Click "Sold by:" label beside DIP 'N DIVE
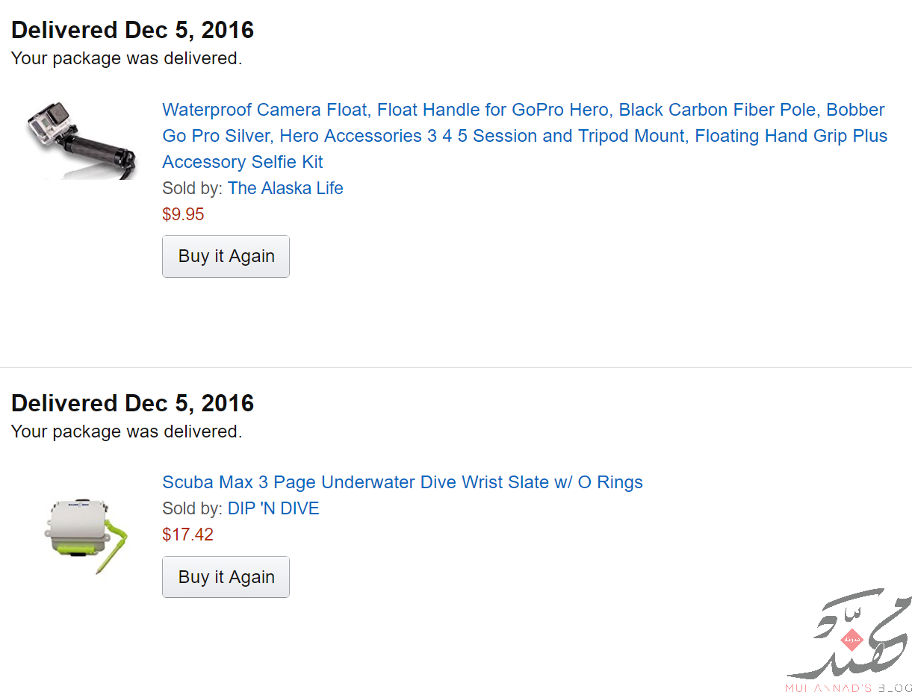The image size is (912, 692). 192,509
